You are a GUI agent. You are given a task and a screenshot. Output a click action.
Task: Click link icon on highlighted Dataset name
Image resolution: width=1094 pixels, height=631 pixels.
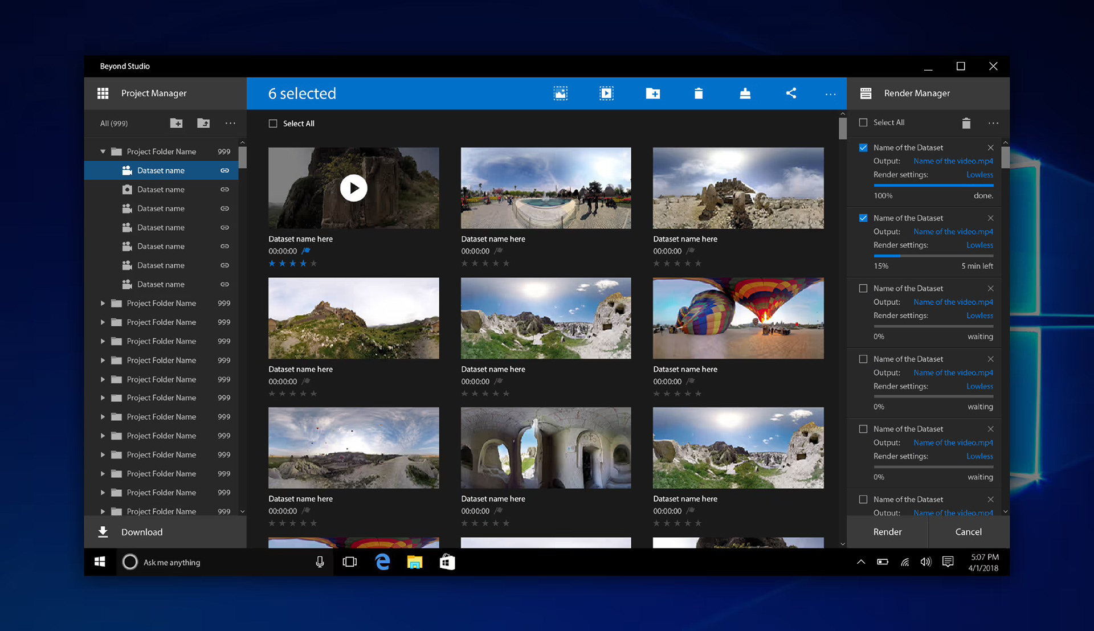point(225,171)
